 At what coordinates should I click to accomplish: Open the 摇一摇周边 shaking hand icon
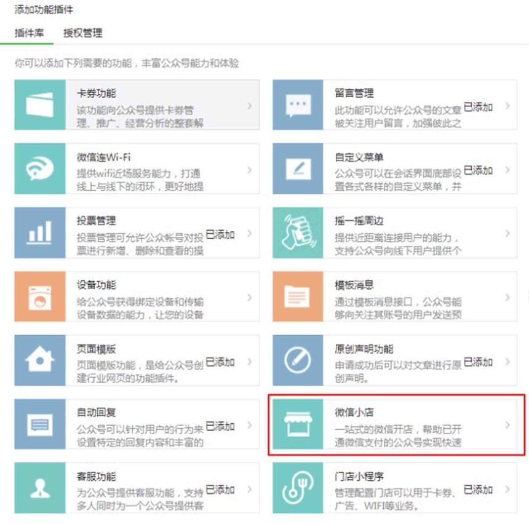[x=298, y=232]
